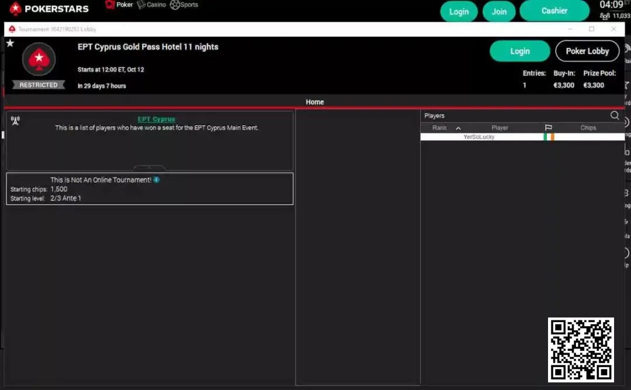Click the RESTRICTED badge
This screenshot has height=390, width=631.
click(x=38, y=85)
